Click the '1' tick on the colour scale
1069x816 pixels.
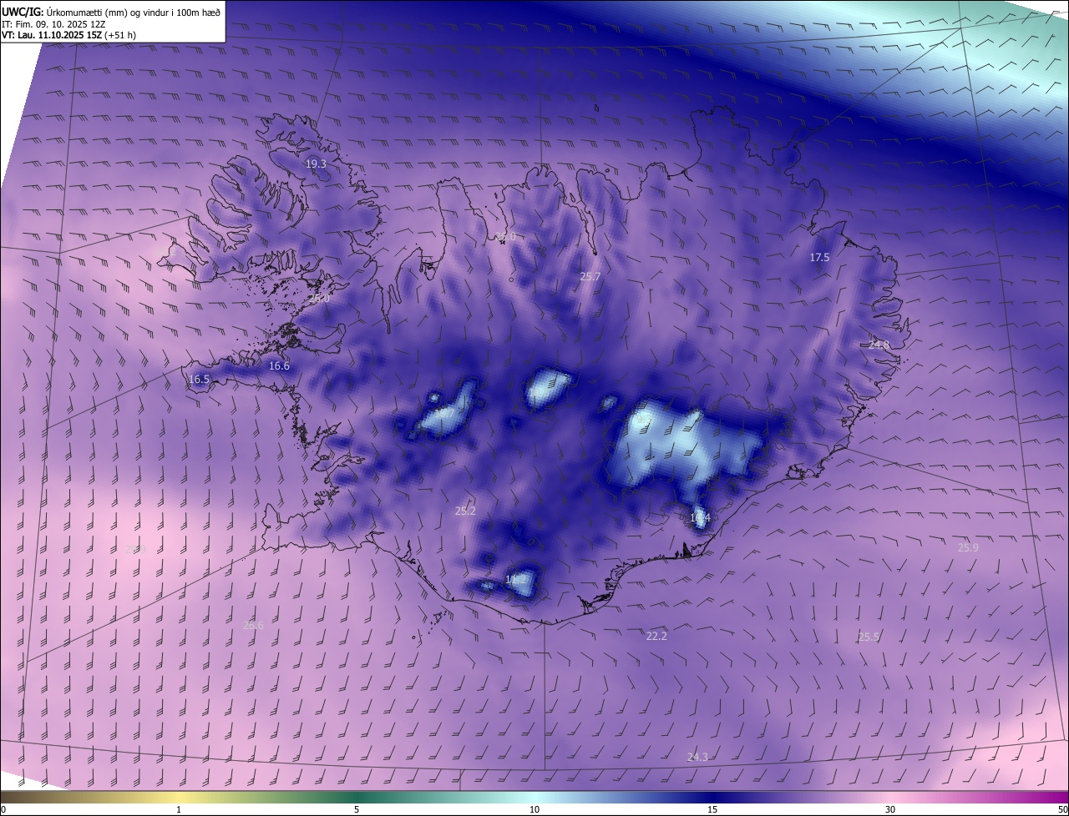[179, 809]
